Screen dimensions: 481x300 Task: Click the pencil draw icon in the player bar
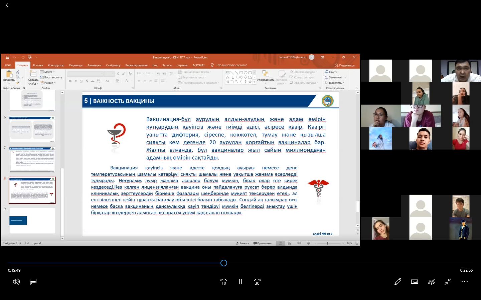(x=397, y=282)
